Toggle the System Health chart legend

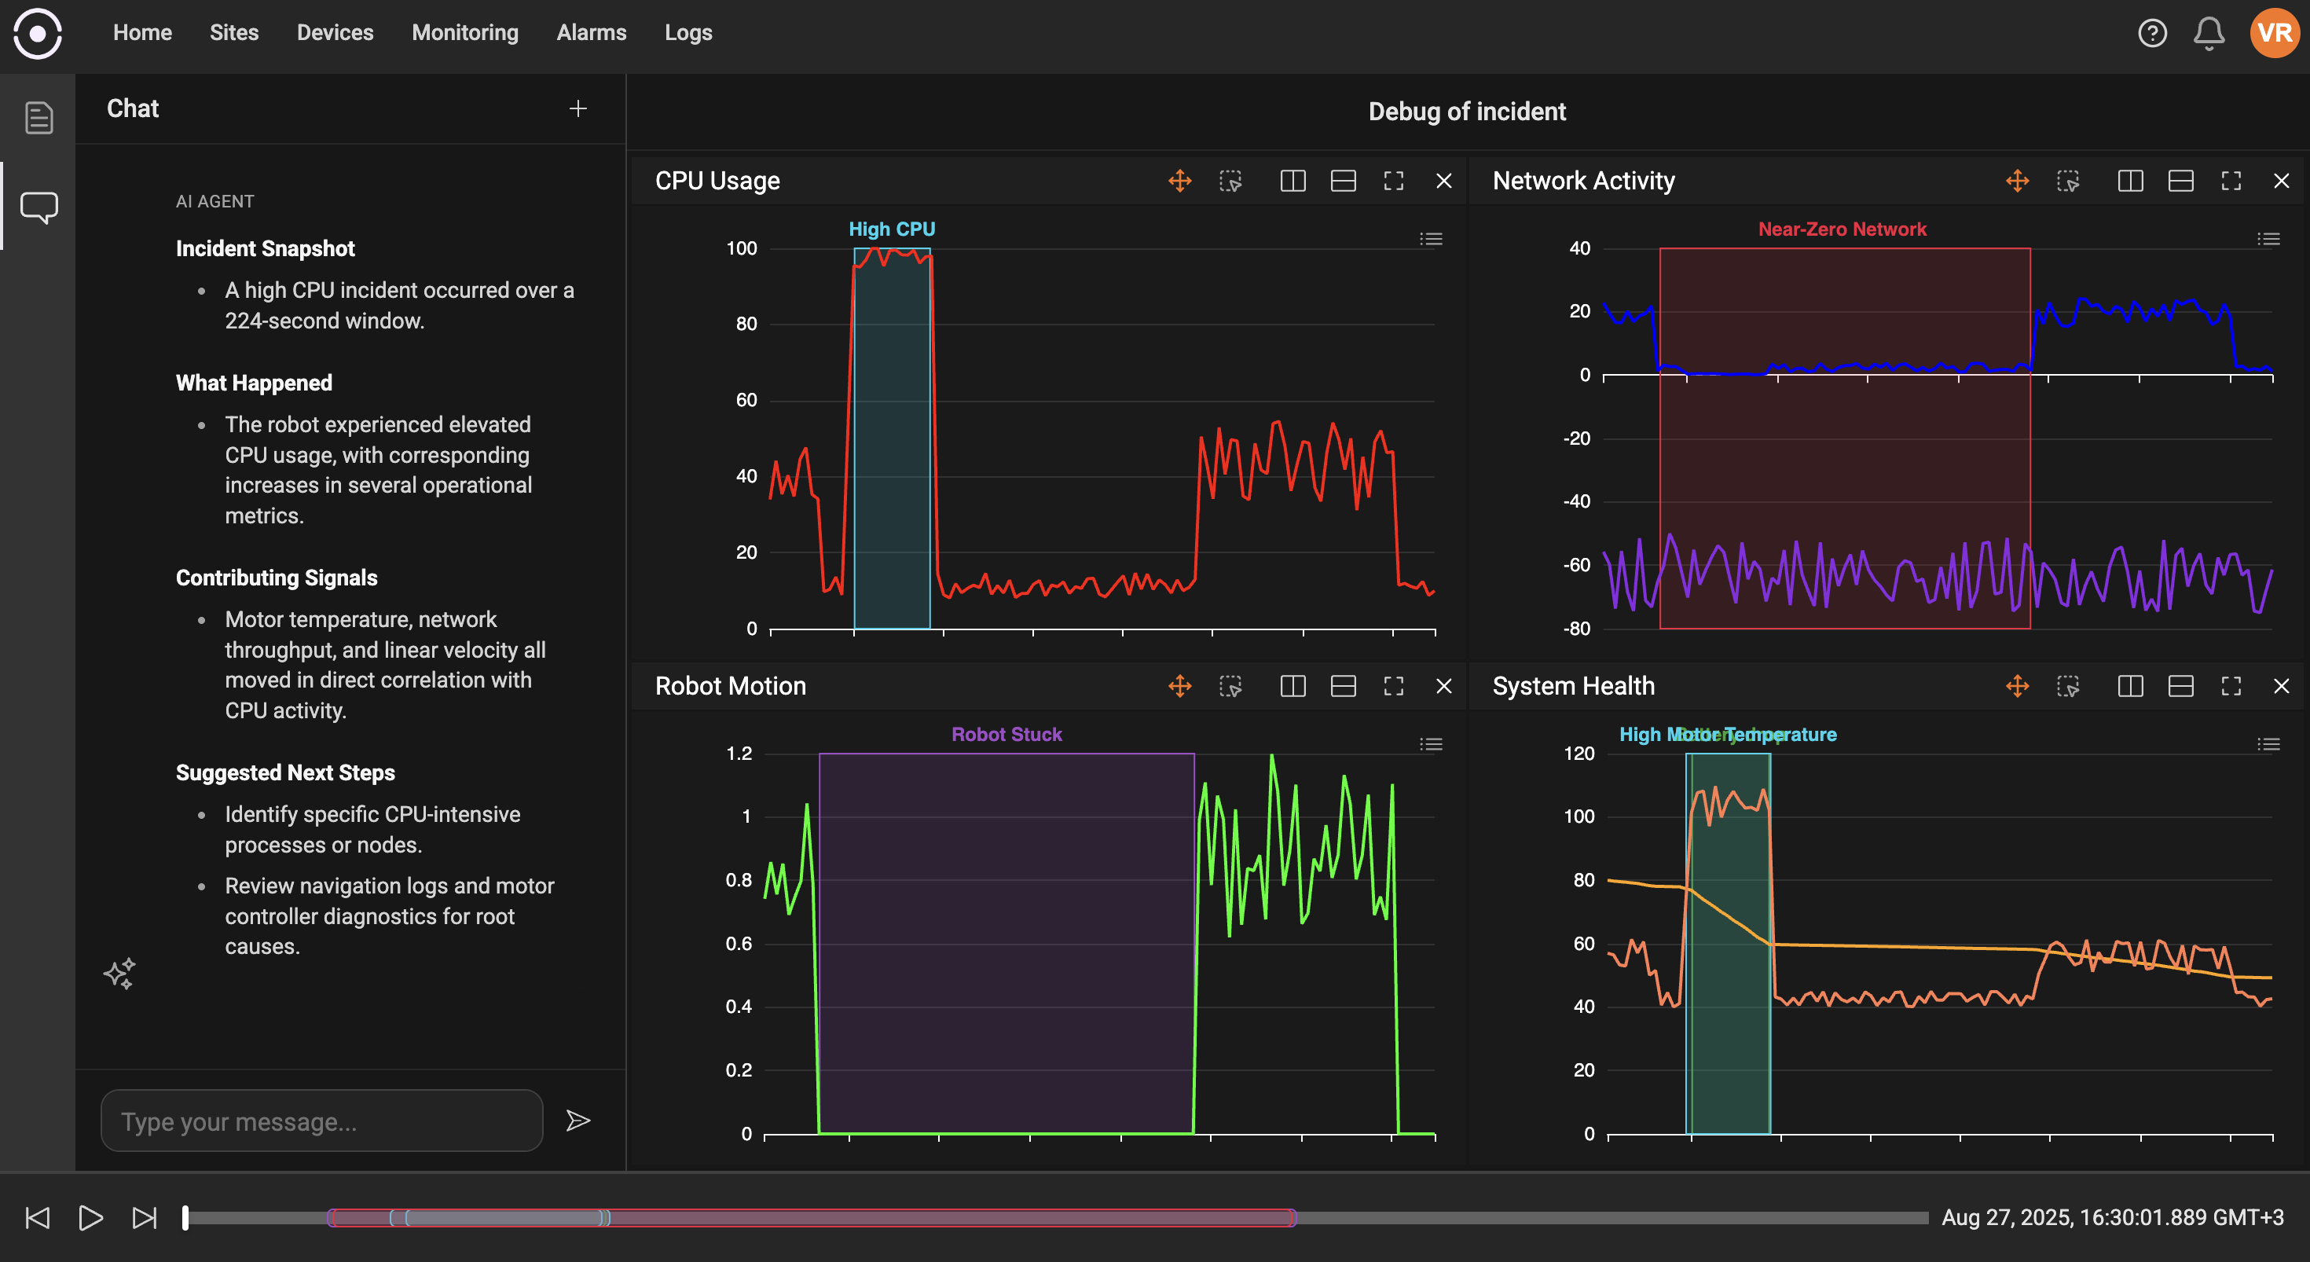[x=2268, y=744]
